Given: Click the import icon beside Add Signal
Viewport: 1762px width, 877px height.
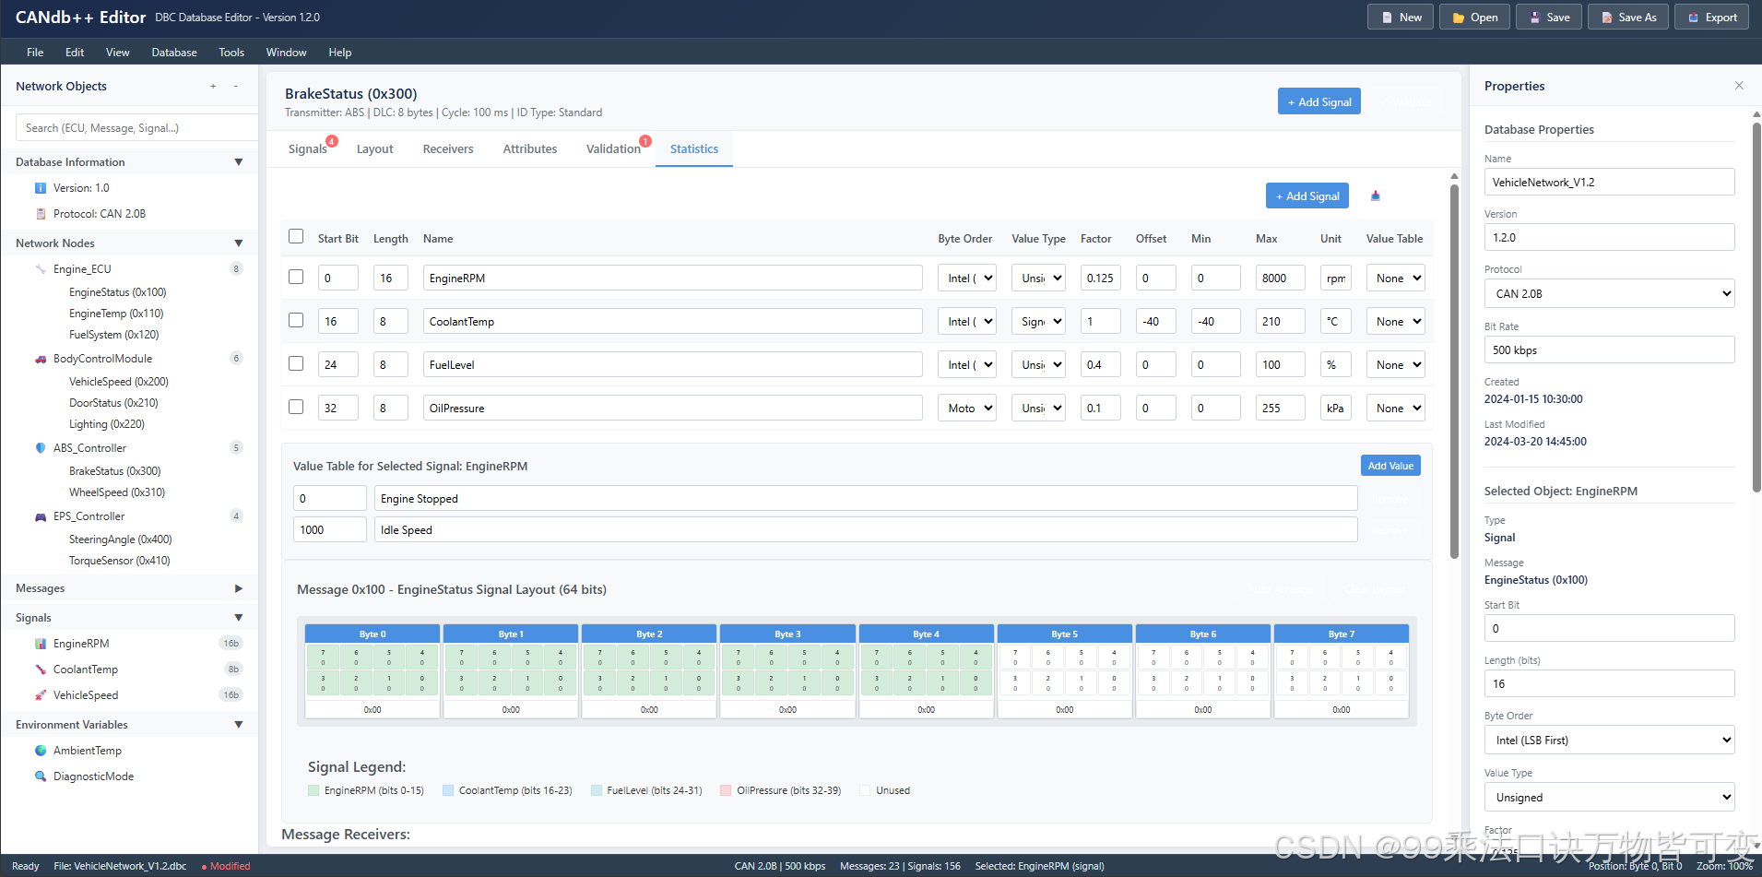Looking at the screenshot, I should click(1376, 196).
